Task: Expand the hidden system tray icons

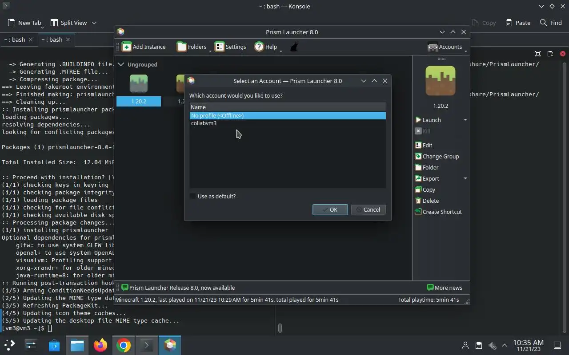Action: [505, 345]
